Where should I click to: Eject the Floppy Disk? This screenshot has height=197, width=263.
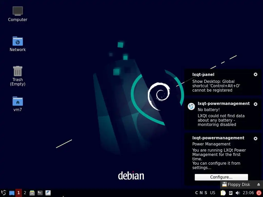click(x=258, y=185)
